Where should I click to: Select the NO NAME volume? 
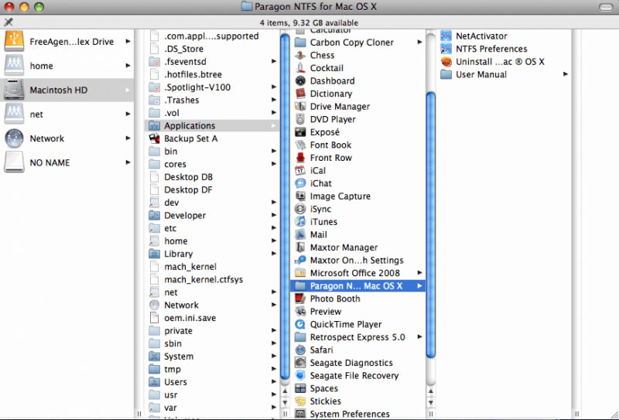[50, 163]
